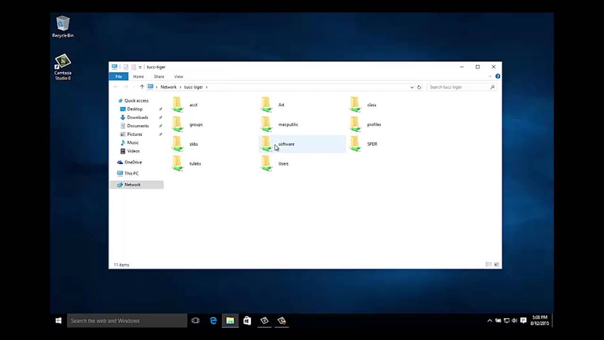Show hidden system tray icons

[x=489, y=321]
